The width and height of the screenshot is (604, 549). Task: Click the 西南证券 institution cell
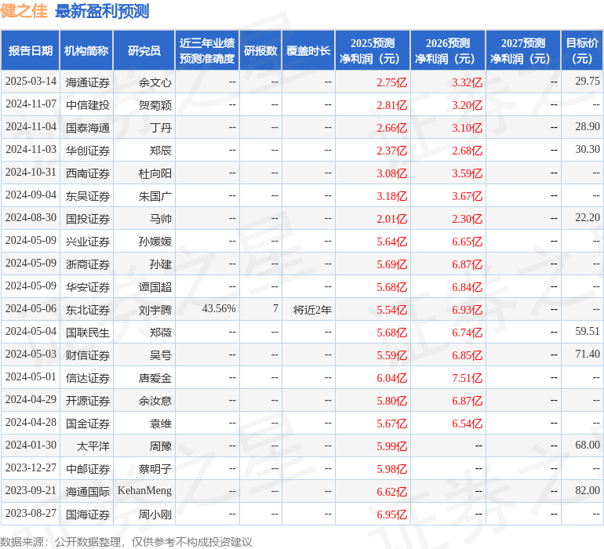point(88,173)
